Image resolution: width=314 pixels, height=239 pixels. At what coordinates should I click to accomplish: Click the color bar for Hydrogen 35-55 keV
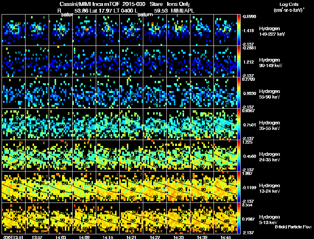pyautogui.click(x=239, y=124)
